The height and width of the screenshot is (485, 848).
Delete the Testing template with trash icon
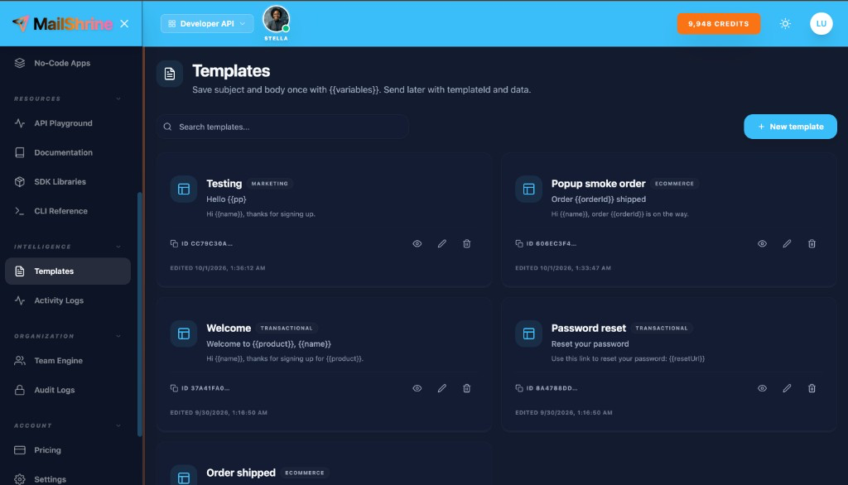click(x=467, y=244)
